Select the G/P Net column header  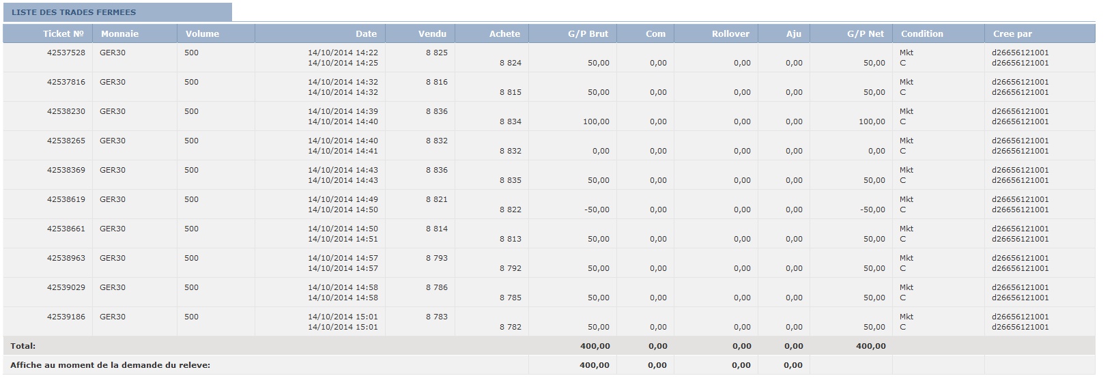[866, 33]
